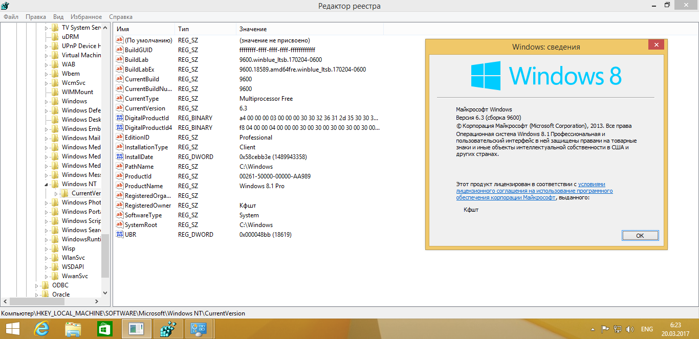Expand the Virtual Machin key arrow
699x339 pixels.
click(x=46, y=55)
